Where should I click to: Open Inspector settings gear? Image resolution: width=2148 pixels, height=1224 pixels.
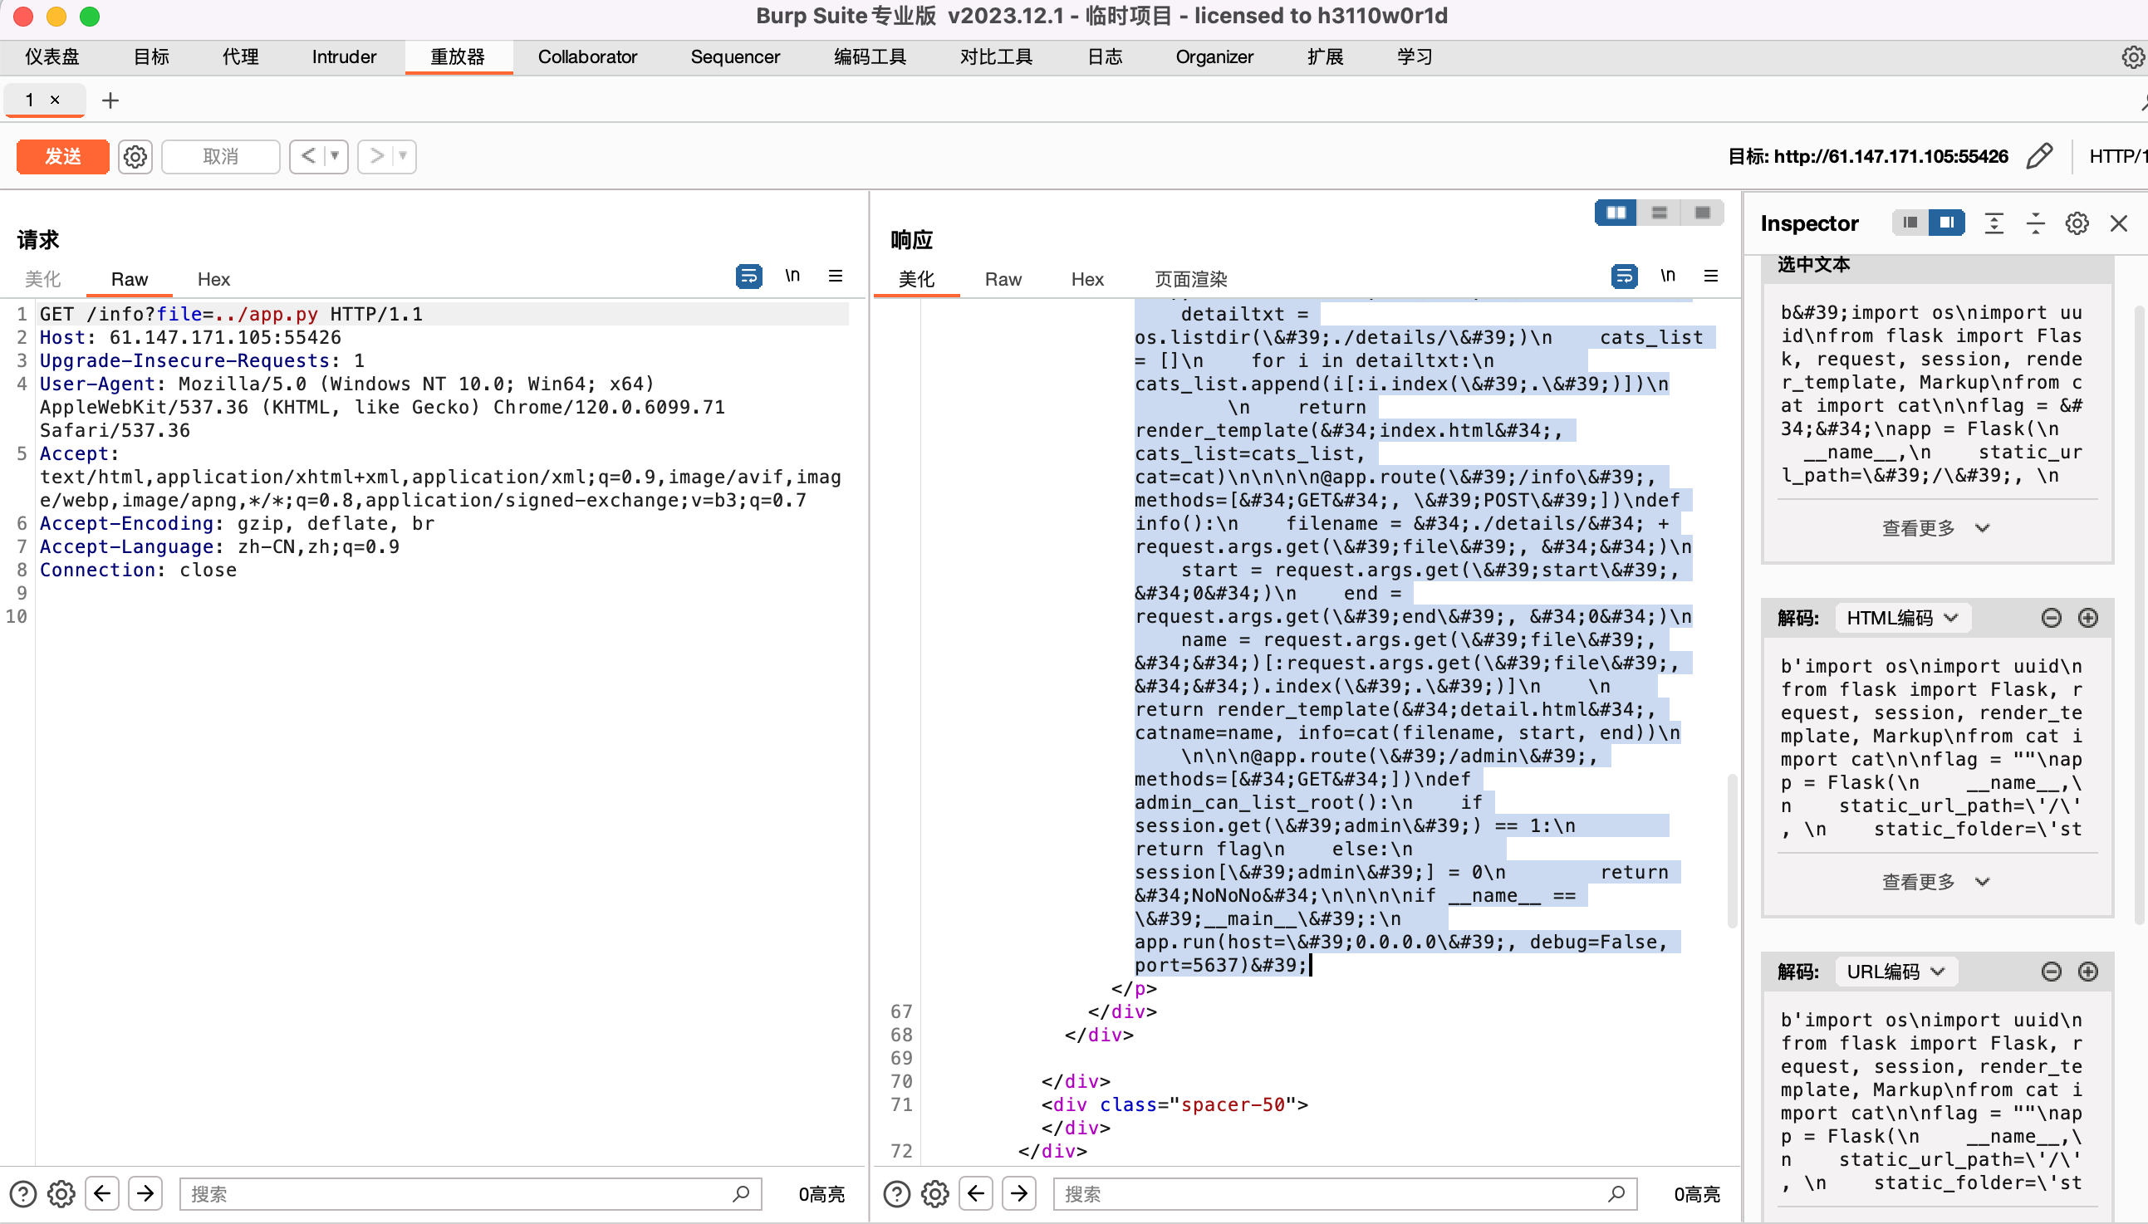[2077, 223]
